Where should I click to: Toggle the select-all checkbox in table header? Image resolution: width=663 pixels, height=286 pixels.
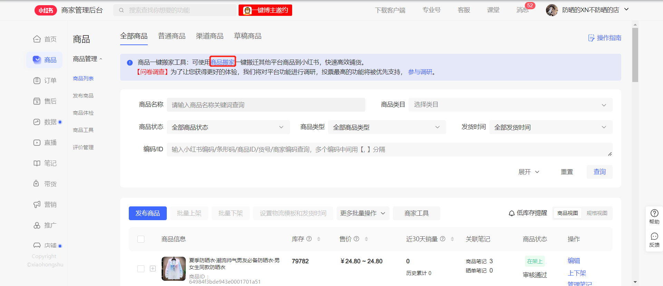tap(141, 239)
